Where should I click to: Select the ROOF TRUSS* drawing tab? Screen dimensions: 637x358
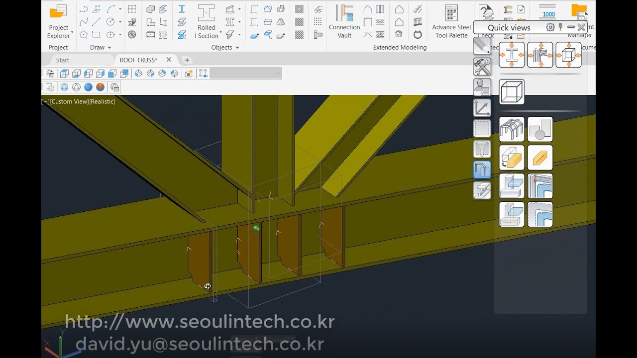138,60
